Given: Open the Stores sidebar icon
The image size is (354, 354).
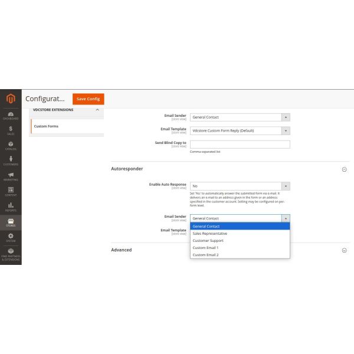Looking at the screenshot, I should [11, 222].
